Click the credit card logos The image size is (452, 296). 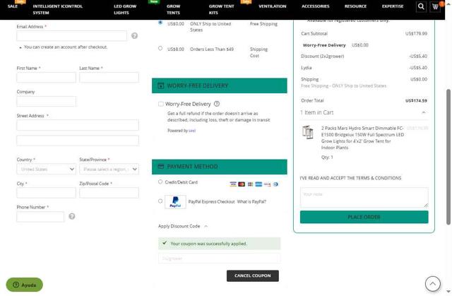[x=254, y=184]
